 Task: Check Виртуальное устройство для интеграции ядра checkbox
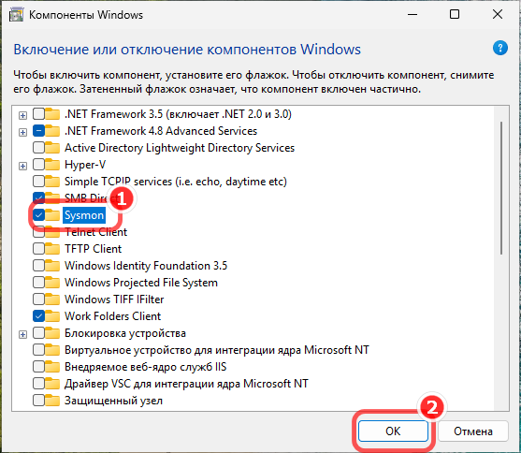(38, 349)
